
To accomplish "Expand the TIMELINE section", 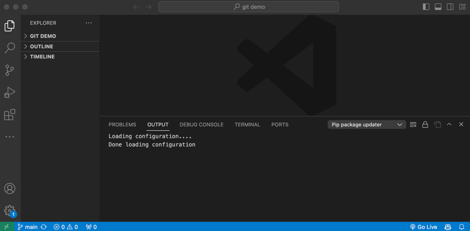I will click(60, 57).
